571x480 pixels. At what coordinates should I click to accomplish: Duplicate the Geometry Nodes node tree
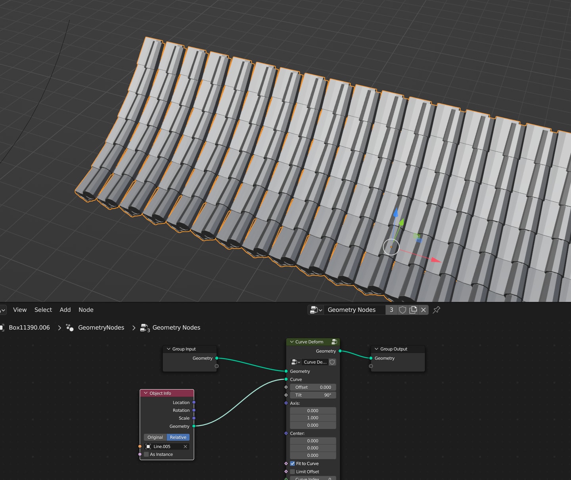click(x=413, y=310)
